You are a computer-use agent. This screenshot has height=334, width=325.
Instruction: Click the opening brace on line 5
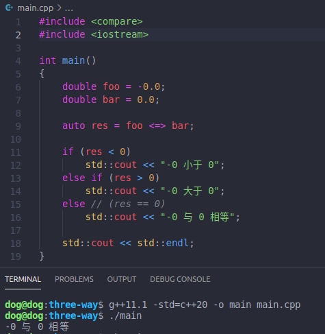42,74
